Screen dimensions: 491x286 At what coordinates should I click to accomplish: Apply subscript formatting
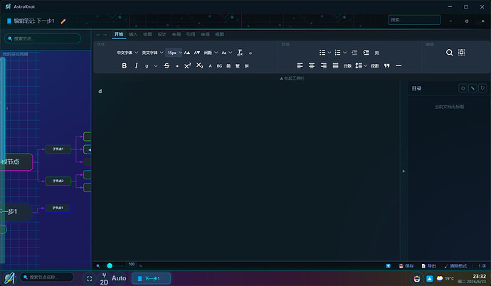pyautogui.click(x=199, y=65)
